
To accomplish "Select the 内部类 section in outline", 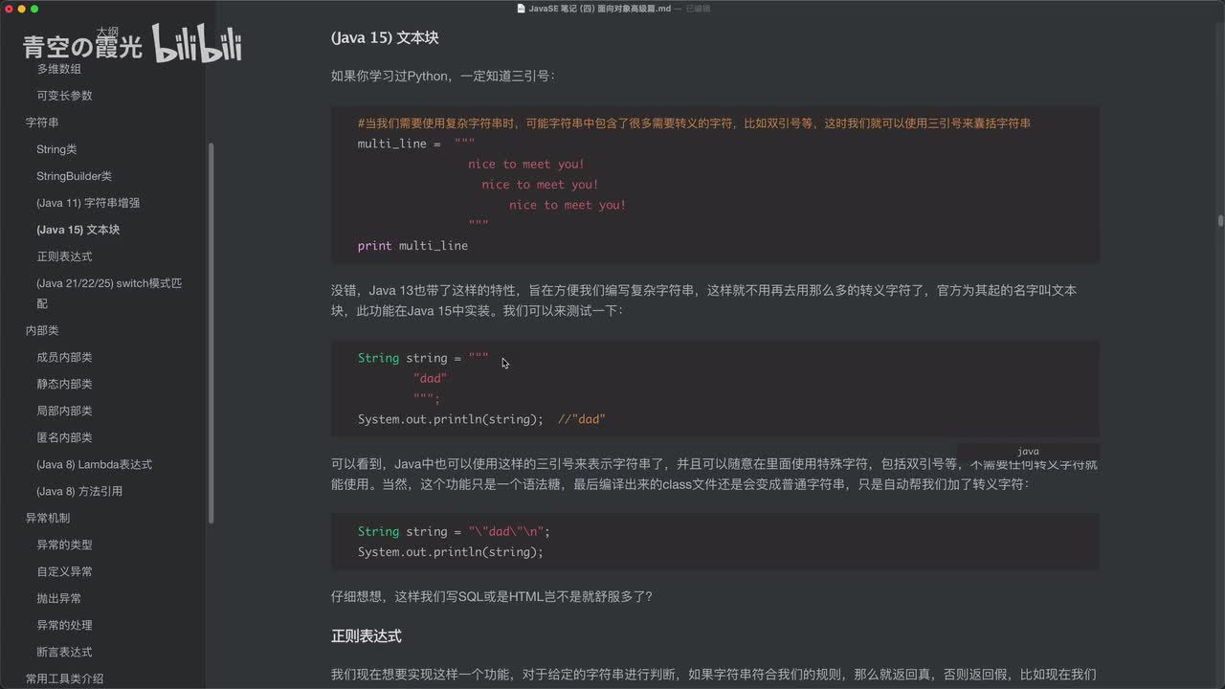I will [42, 330].
